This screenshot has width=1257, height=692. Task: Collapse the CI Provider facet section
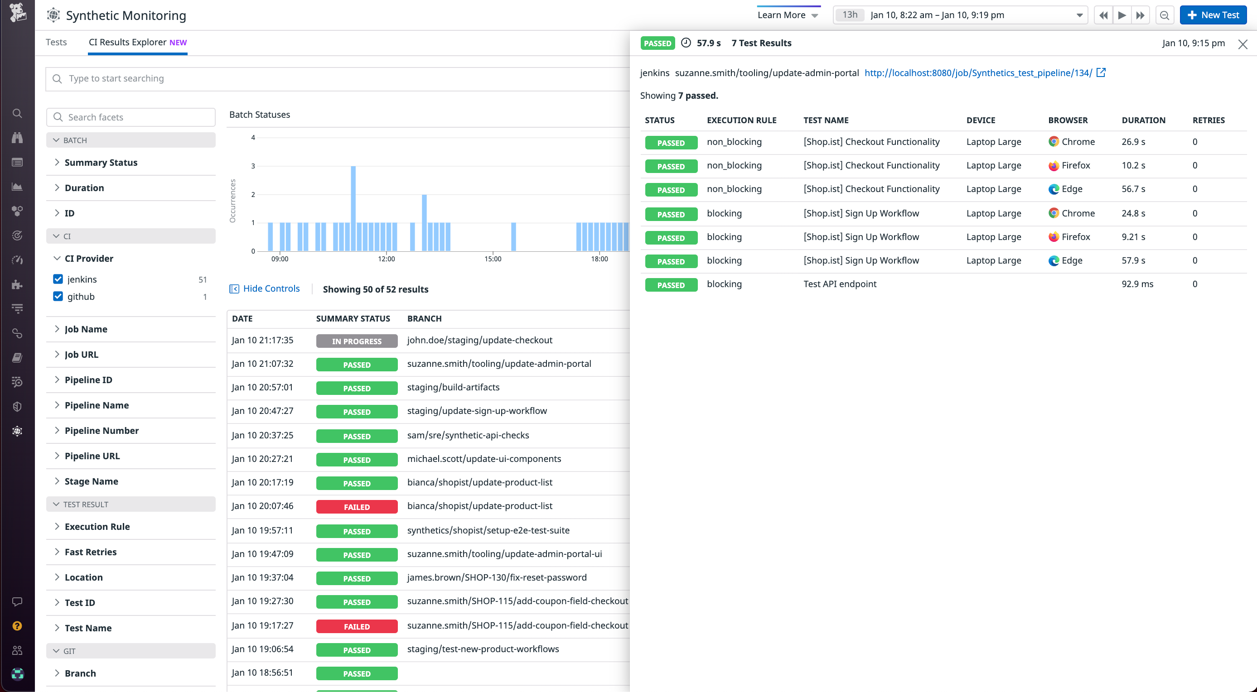click(x=57, y=258)
